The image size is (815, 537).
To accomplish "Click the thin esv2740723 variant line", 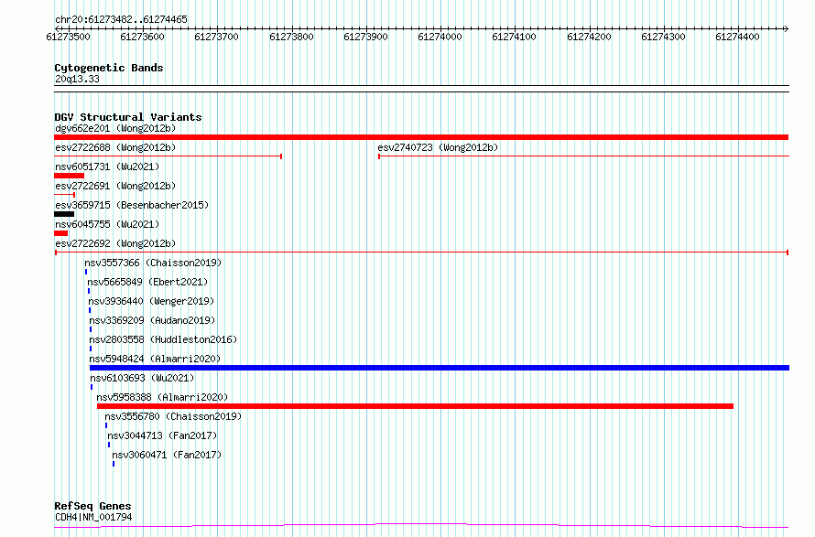I will [583, 156].
